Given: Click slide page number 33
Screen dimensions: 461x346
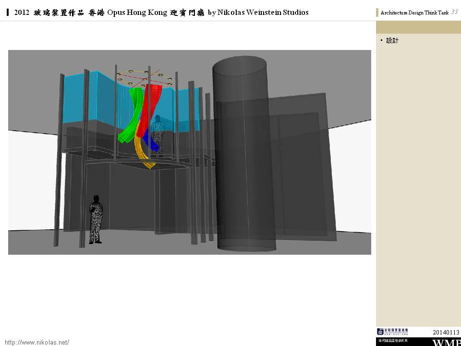Looking at the screenshot, I should point(454,12).
